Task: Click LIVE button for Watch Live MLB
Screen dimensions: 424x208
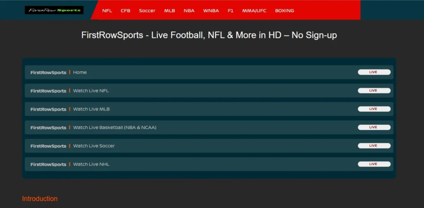Action: pyautogui.click(x=374, y=109)
